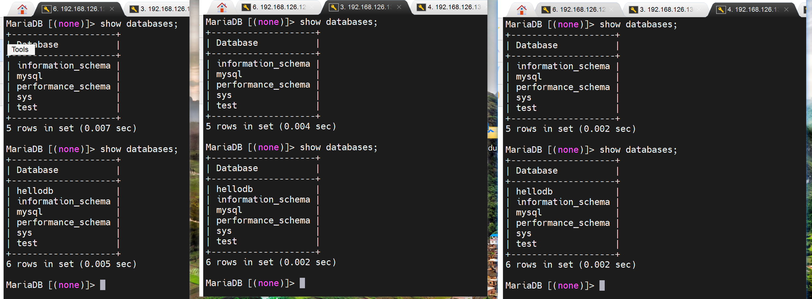
Task: Click the session icon on tab 6 in the left window
Action: pyautogui.click(x=46, y=9)
